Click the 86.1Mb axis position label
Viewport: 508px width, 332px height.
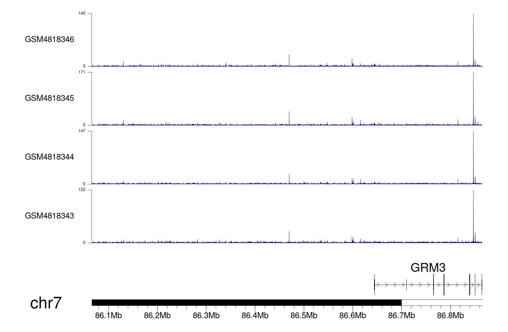coord(108,315)
